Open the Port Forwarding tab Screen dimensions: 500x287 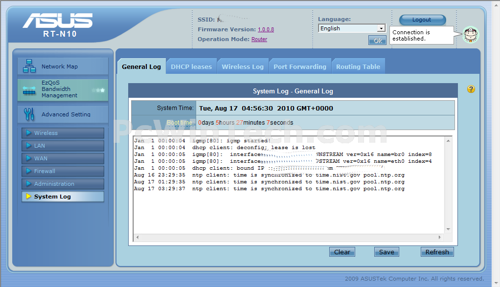tap(300, 66)
